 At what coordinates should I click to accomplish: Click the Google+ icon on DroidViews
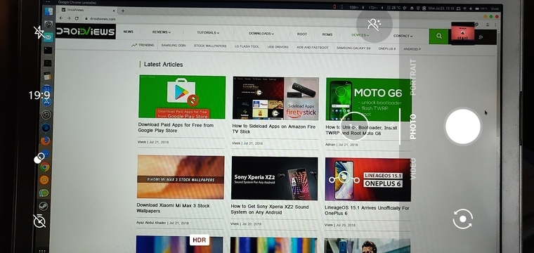(481, 37)
